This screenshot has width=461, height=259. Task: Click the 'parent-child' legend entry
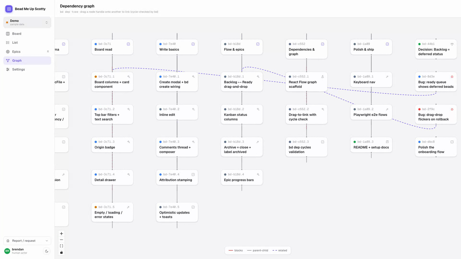pos(258,250)
